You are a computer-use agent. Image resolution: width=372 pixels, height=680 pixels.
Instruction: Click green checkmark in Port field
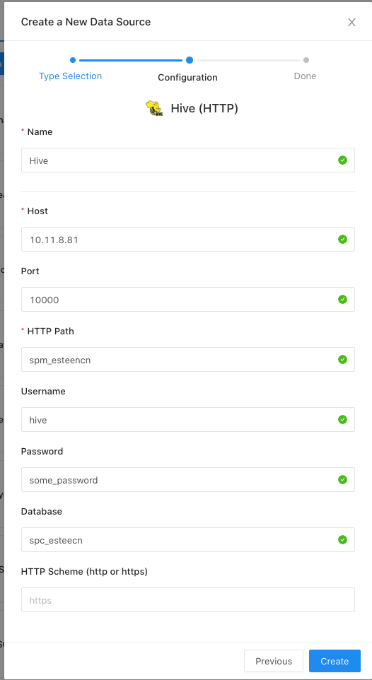click(x=342, y=299)
